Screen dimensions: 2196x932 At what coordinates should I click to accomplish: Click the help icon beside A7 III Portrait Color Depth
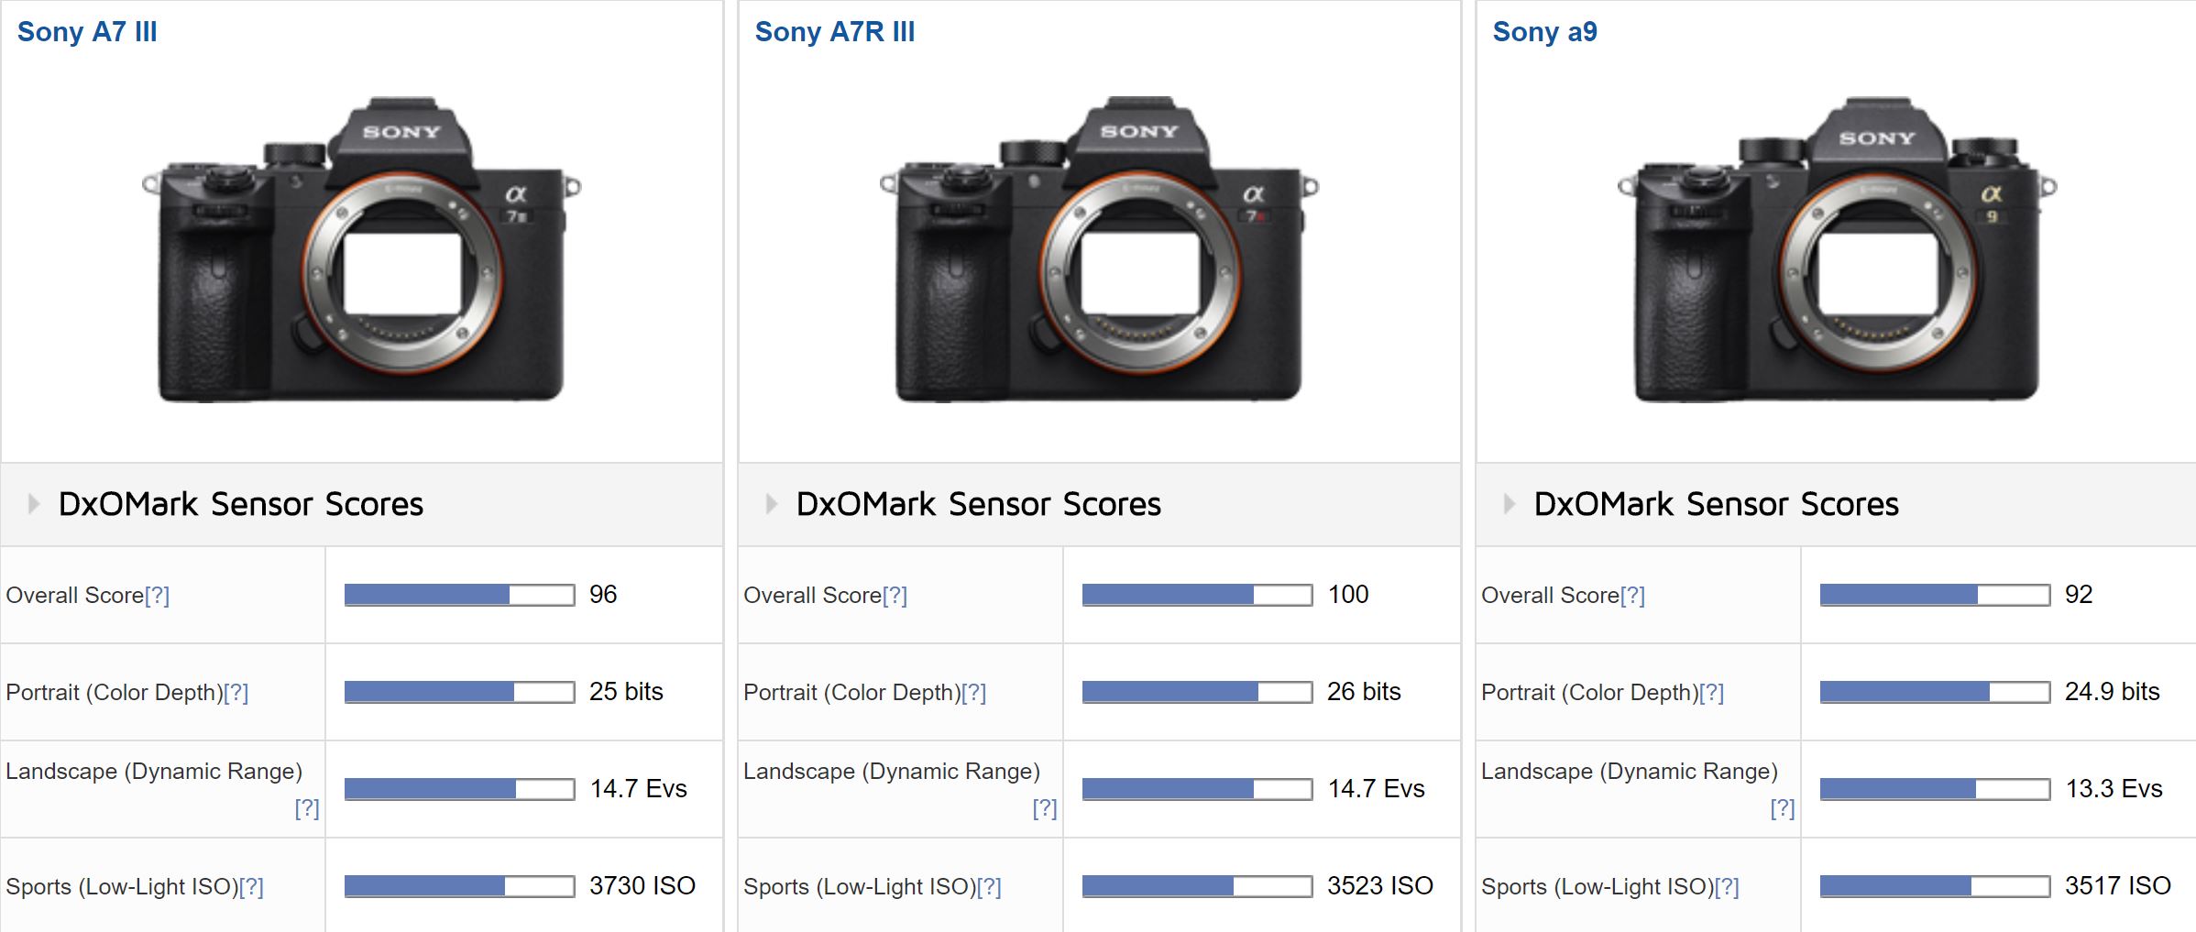click(x=236, y=693)
